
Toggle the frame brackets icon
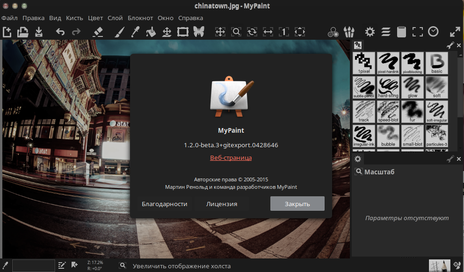418,32
